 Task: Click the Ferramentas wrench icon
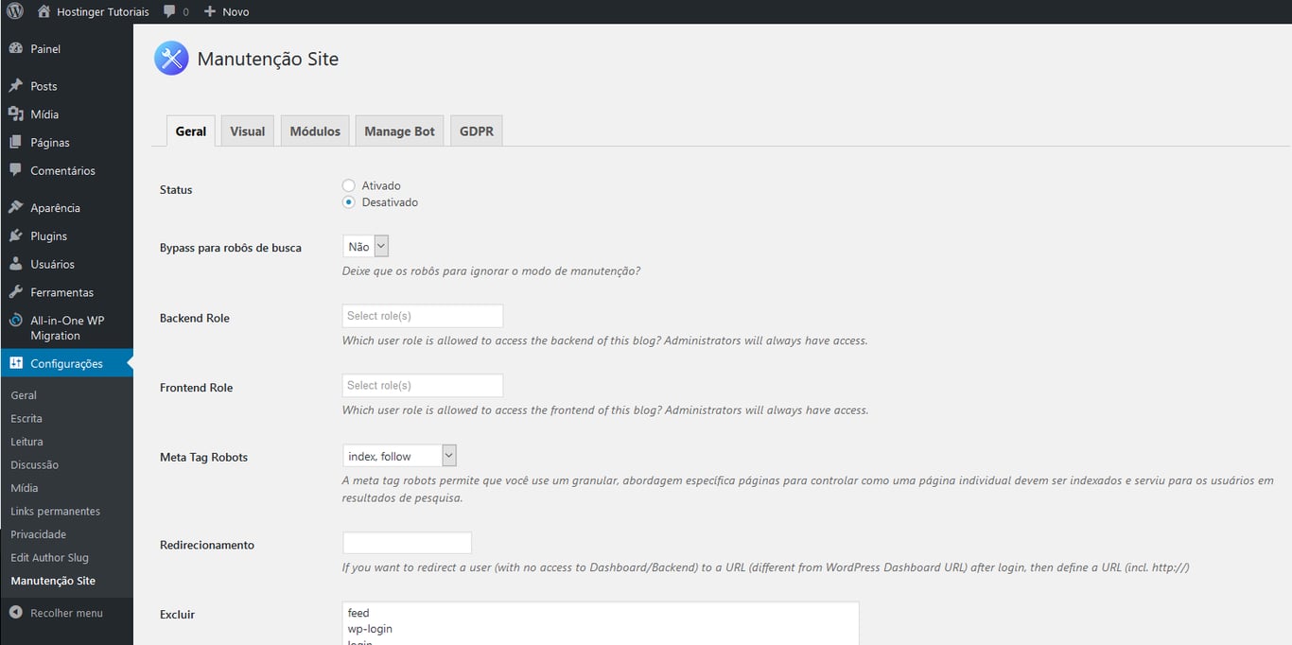click(x=15, y=292)
